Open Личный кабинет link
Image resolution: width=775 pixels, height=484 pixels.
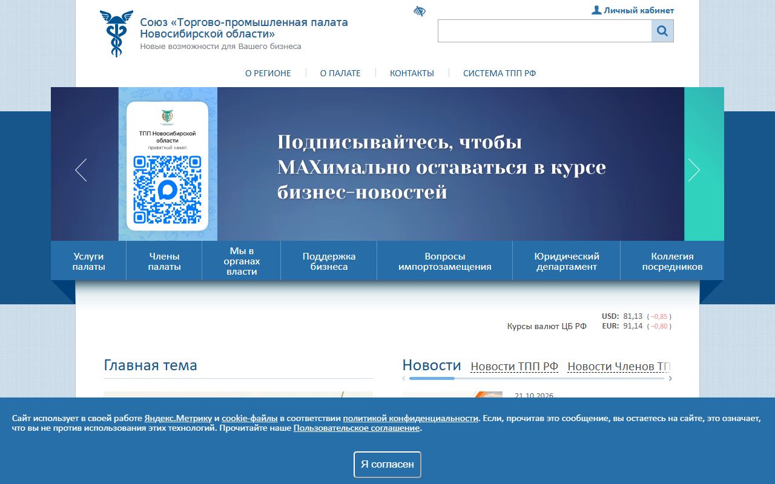639,10
